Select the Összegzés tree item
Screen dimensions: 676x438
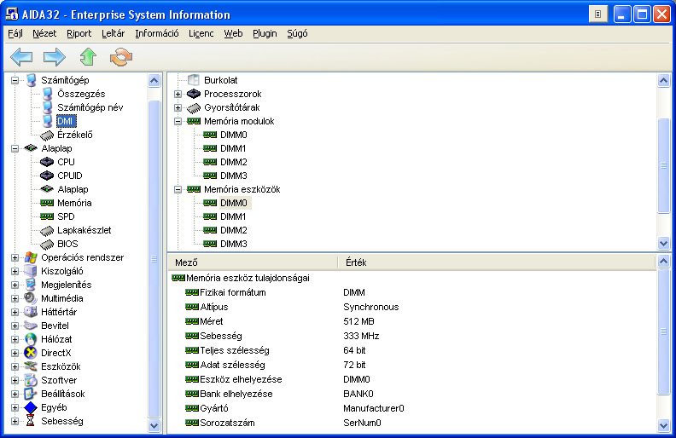(80, 94)
